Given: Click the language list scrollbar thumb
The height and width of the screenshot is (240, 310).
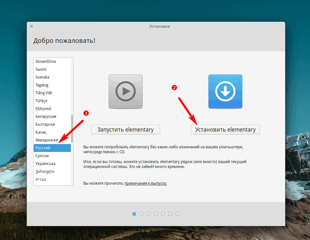Looking at the screenshot, I should [x=72, y=129].
